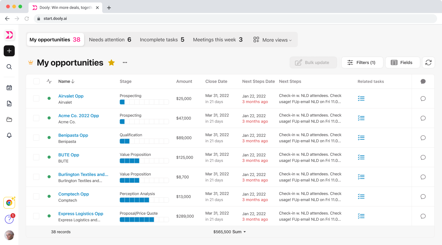Open the Benipasta Opp link
This screenshot has width=442, height=245.
(x=73, y=135)
